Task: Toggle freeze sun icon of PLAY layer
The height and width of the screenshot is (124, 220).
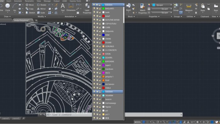Action: pyautogui.click(x=97, y=80)
